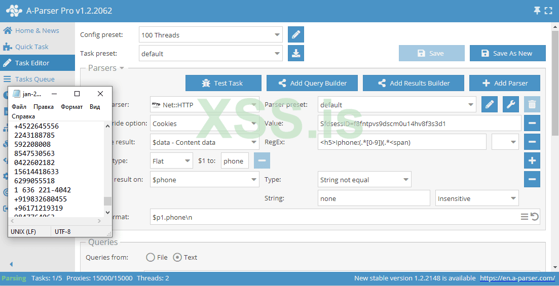
Task: Click the Test Task button
Action: [223, 83]
